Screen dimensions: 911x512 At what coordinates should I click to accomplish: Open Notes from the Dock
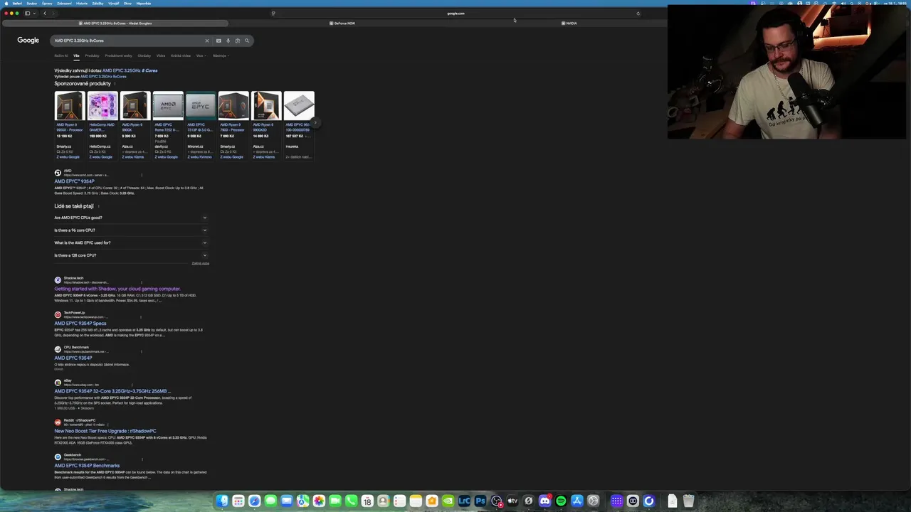click(x=416, y=501)
